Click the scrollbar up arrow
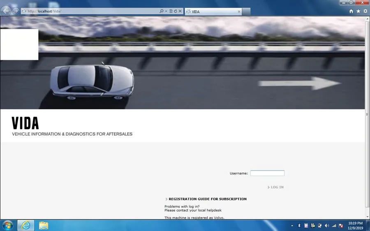Viewport: 370px width, 231px height. point(367,18)
